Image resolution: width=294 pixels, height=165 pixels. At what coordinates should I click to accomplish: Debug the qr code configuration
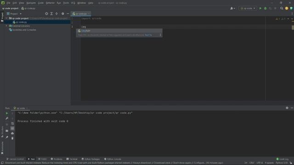point(265,8)
